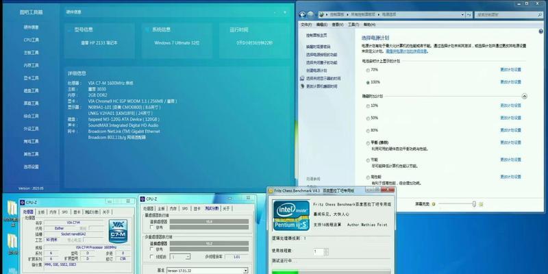
Task: Open CPU工具 in the toolbox sidebar
Action: pyautogui.click(x=31, y=40)
